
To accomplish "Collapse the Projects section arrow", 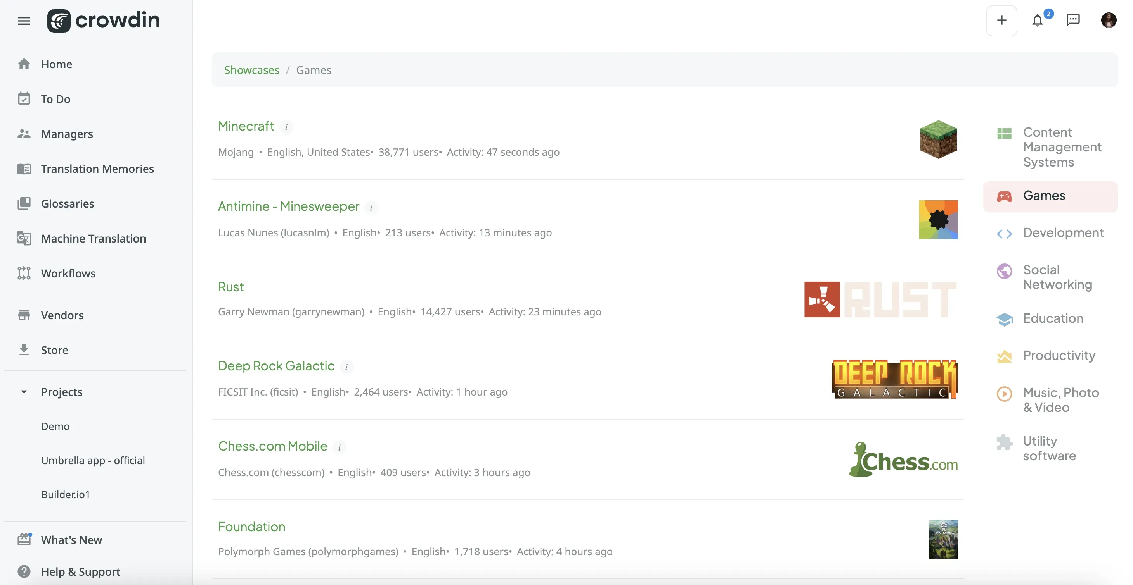I will point(24,392).
